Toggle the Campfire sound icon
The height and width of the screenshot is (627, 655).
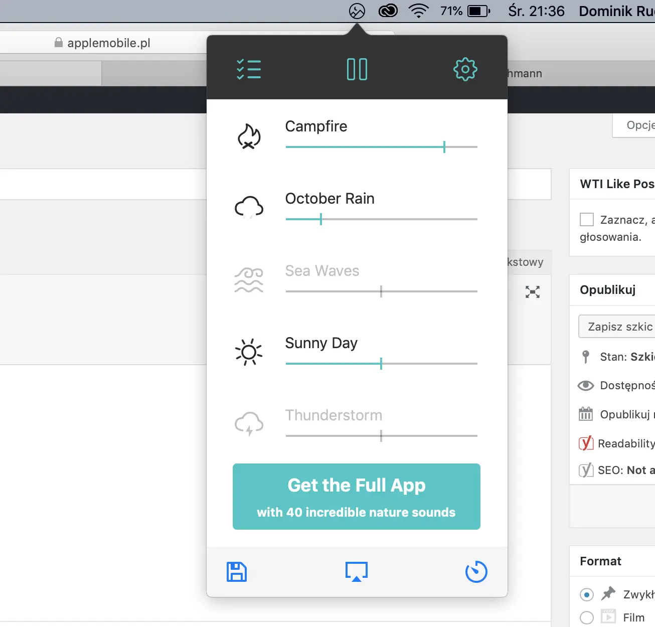coord(249,136)
